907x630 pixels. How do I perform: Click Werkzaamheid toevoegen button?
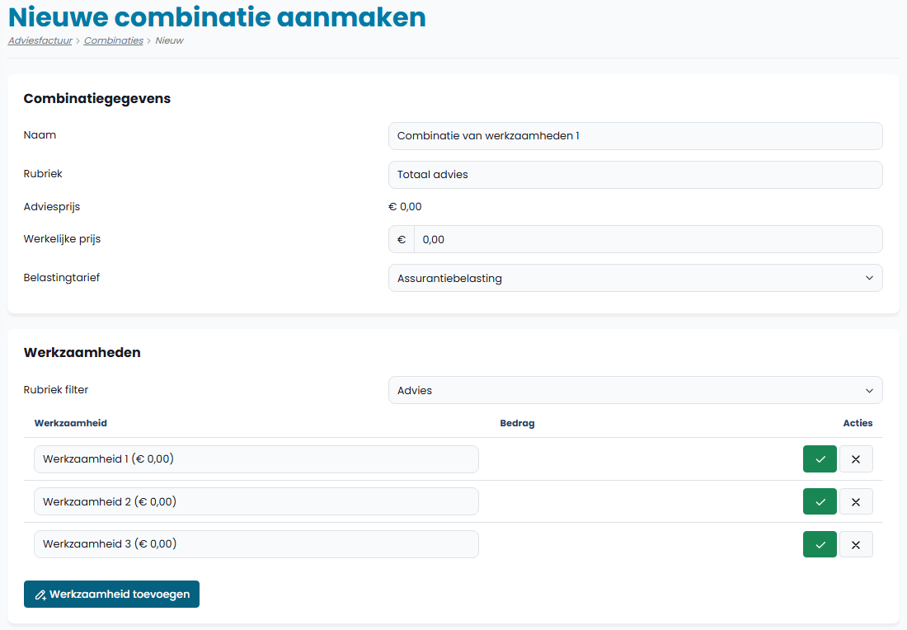pyautogui.click(x=111, y=595)
